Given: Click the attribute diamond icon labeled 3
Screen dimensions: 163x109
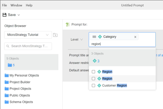Looking at the screenshot, I should click(x=94, y=61).
